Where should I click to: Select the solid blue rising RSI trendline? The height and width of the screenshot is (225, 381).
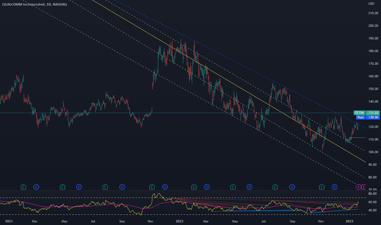pyautogui.click(x=332, y=211)
